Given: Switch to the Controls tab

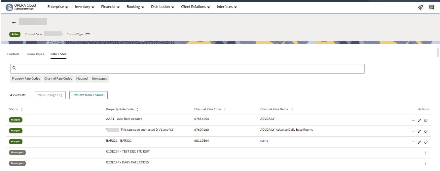Looking at the screenshot, I should pos(13,54).
